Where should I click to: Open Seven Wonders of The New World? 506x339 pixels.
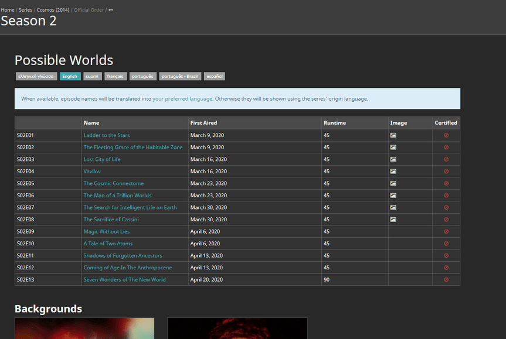(124, 280)
